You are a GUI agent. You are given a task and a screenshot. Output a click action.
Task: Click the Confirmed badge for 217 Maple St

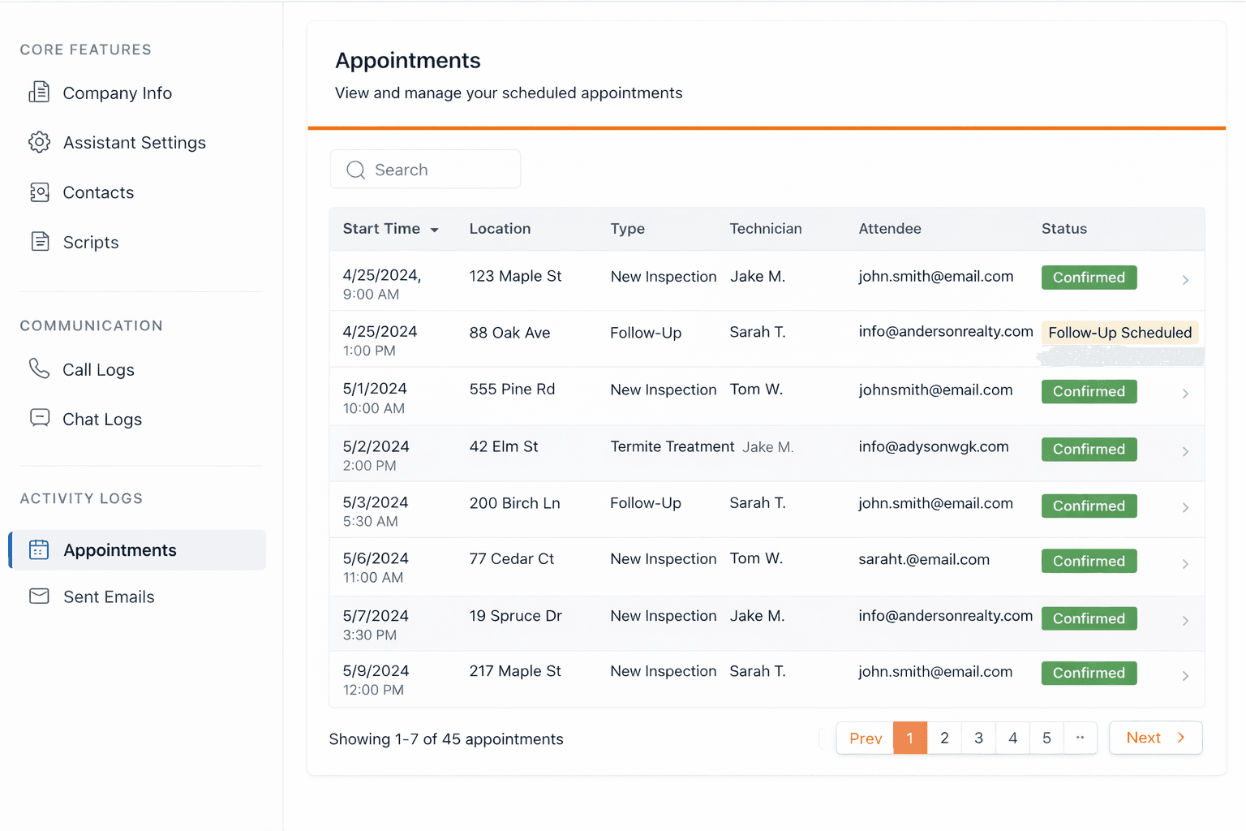click(1089, 673)
